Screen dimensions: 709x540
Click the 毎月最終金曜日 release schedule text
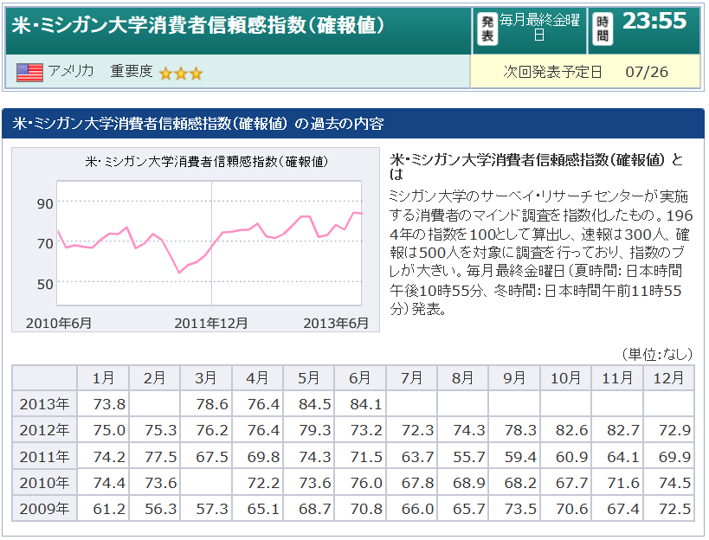tap(539, 27)
